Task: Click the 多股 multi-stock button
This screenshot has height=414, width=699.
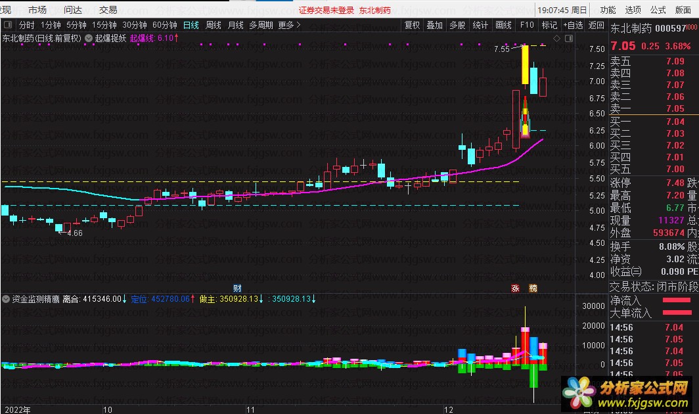Action: 457,25
